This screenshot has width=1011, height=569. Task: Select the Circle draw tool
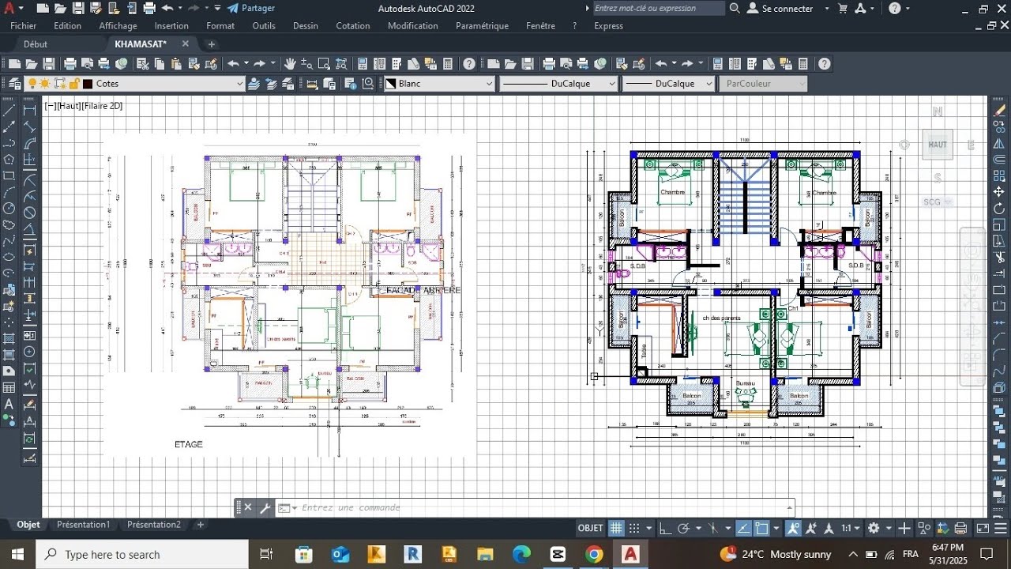point(9,209)
